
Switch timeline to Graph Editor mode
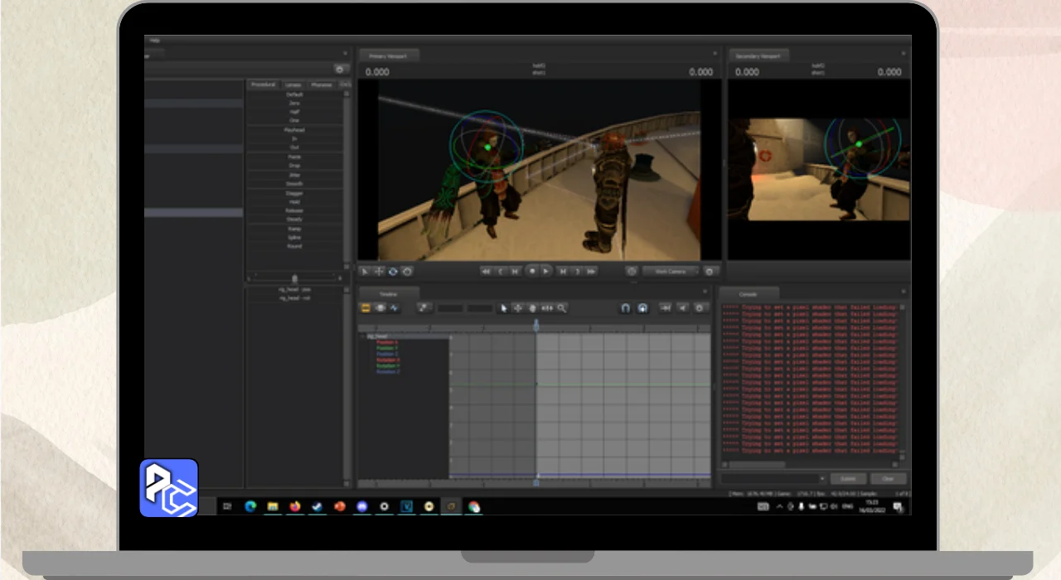[395, 308]
